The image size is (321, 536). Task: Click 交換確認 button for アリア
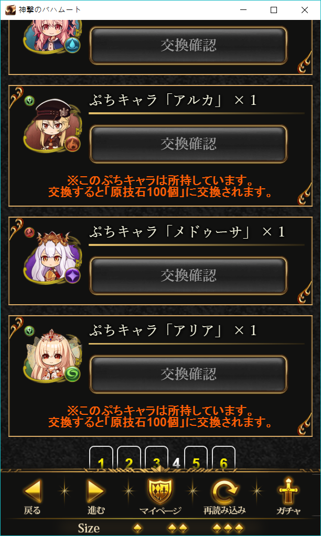coord(188,374)
